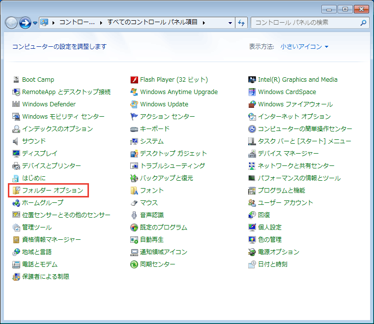Open the バックアップと復元 icon

pyautogui.click(x=134, y=178)
